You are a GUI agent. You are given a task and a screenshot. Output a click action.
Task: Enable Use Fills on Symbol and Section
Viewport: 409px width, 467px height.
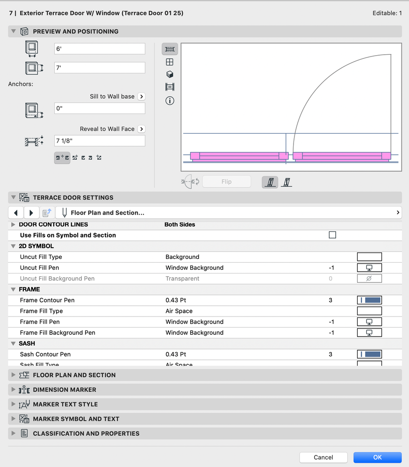click(x=332, y=235)
